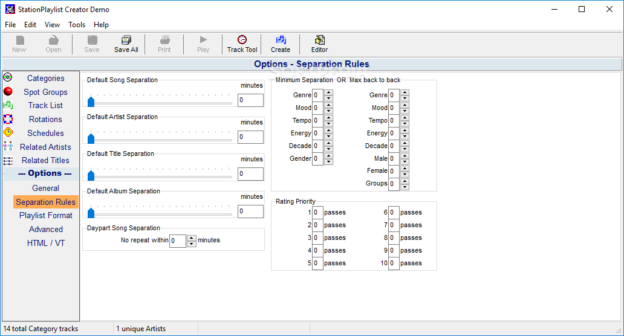Open the View menu
The width and height of the screenshot is (624, 336).
click(x=52, y=25)
